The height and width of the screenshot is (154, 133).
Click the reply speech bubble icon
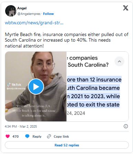pyautogui.click(x=27, y=136)
